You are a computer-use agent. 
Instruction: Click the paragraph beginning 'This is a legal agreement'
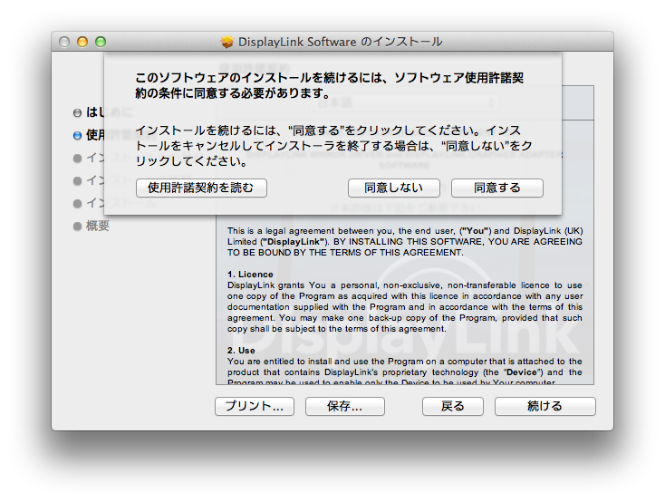pyautogui.click(x=405, y=241)
